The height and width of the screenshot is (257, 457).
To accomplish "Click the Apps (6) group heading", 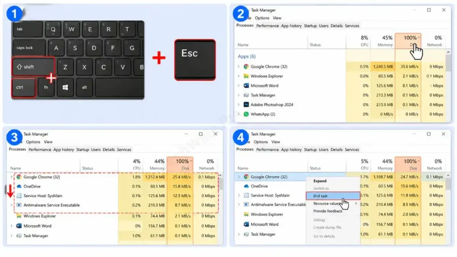I will coord(246,56).
